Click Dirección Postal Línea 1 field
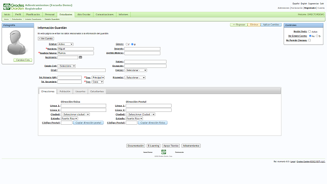 point(149,106)
